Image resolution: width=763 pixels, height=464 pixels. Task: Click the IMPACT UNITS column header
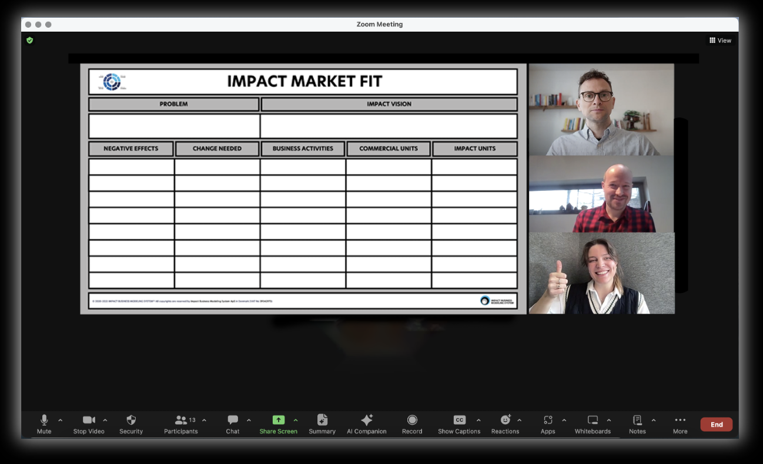(475, 149)
